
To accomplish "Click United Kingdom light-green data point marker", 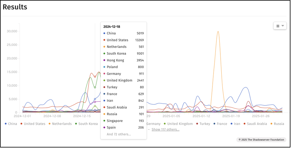I will [95, 106].
